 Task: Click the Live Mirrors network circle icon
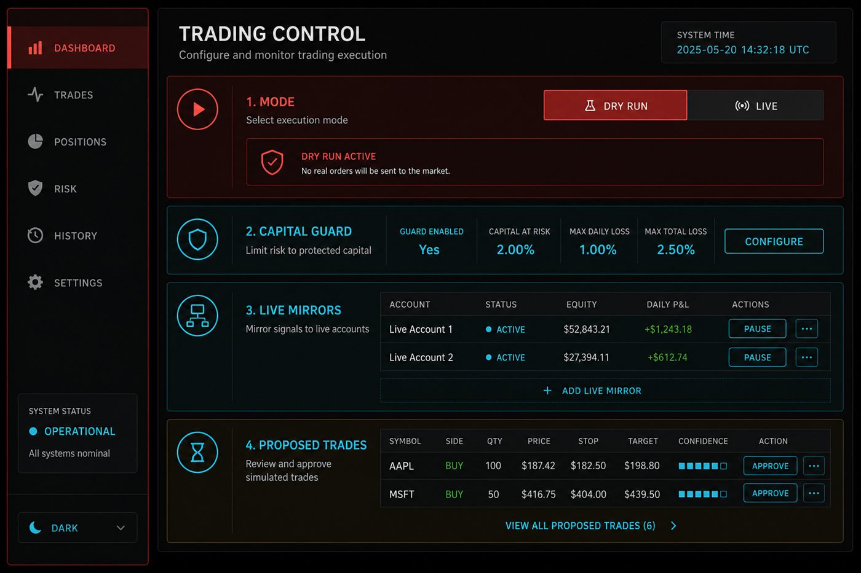(x=197, y=316)
